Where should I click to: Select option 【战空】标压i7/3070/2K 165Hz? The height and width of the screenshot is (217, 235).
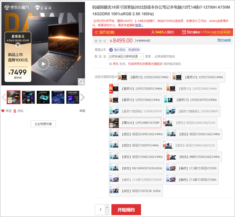point(136,191)
